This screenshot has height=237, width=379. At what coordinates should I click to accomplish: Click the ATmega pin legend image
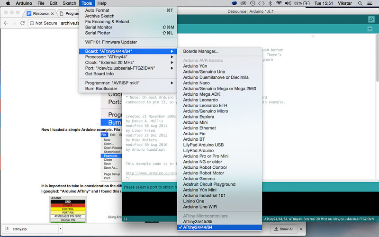68,210
